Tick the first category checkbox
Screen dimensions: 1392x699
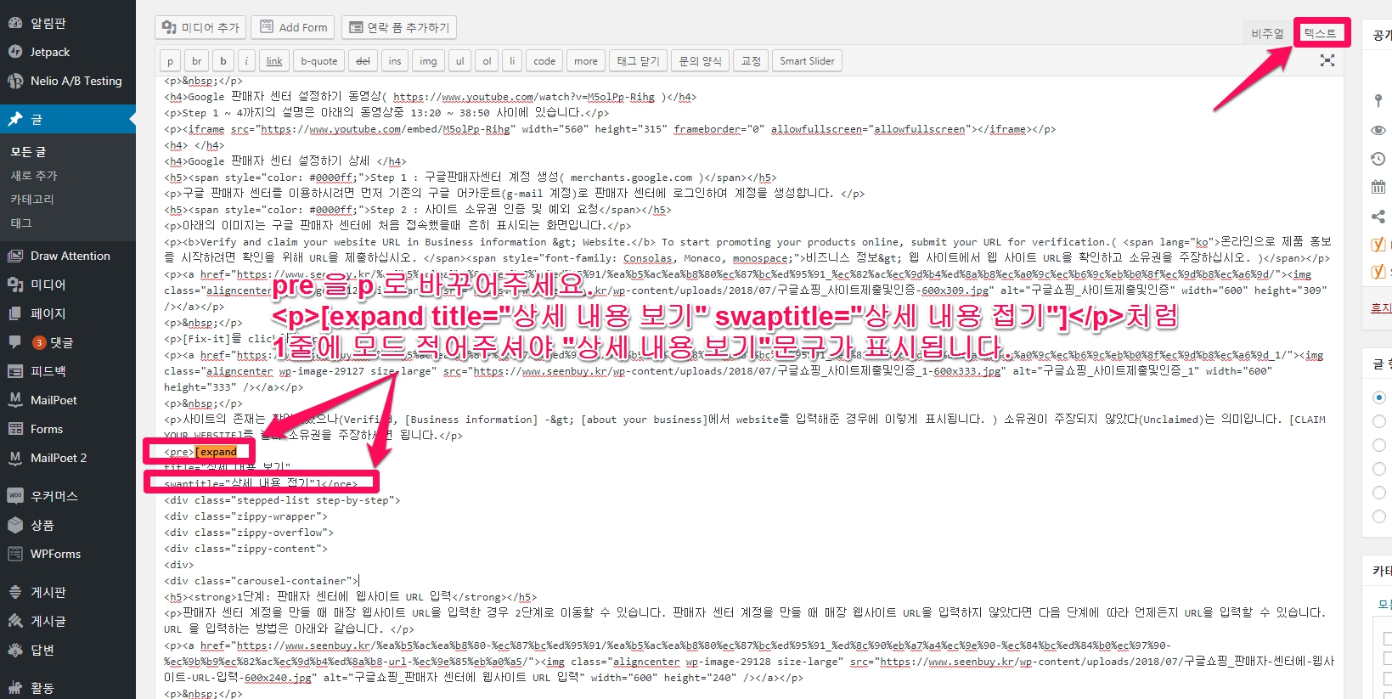pos(1388,638)
